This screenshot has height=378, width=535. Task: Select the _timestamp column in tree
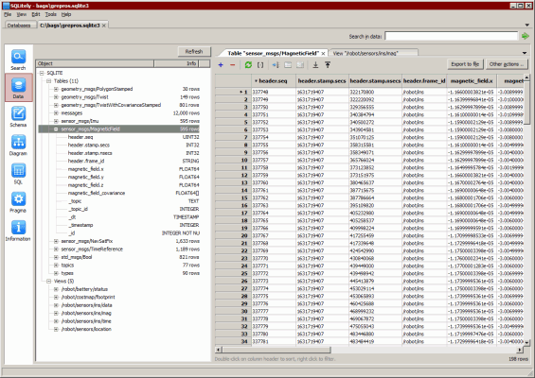tap(118, 225)
